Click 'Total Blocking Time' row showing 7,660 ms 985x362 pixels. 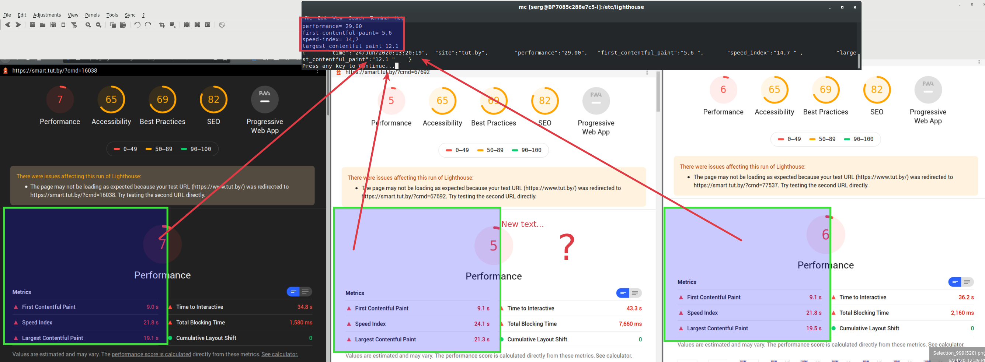(x=572, y=324)
